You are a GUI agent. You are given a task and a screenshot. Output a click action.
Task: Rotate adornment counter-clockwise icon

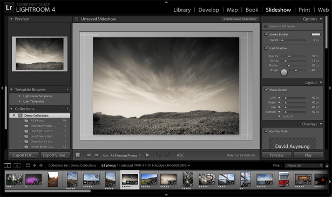click(x=159, y=155)
